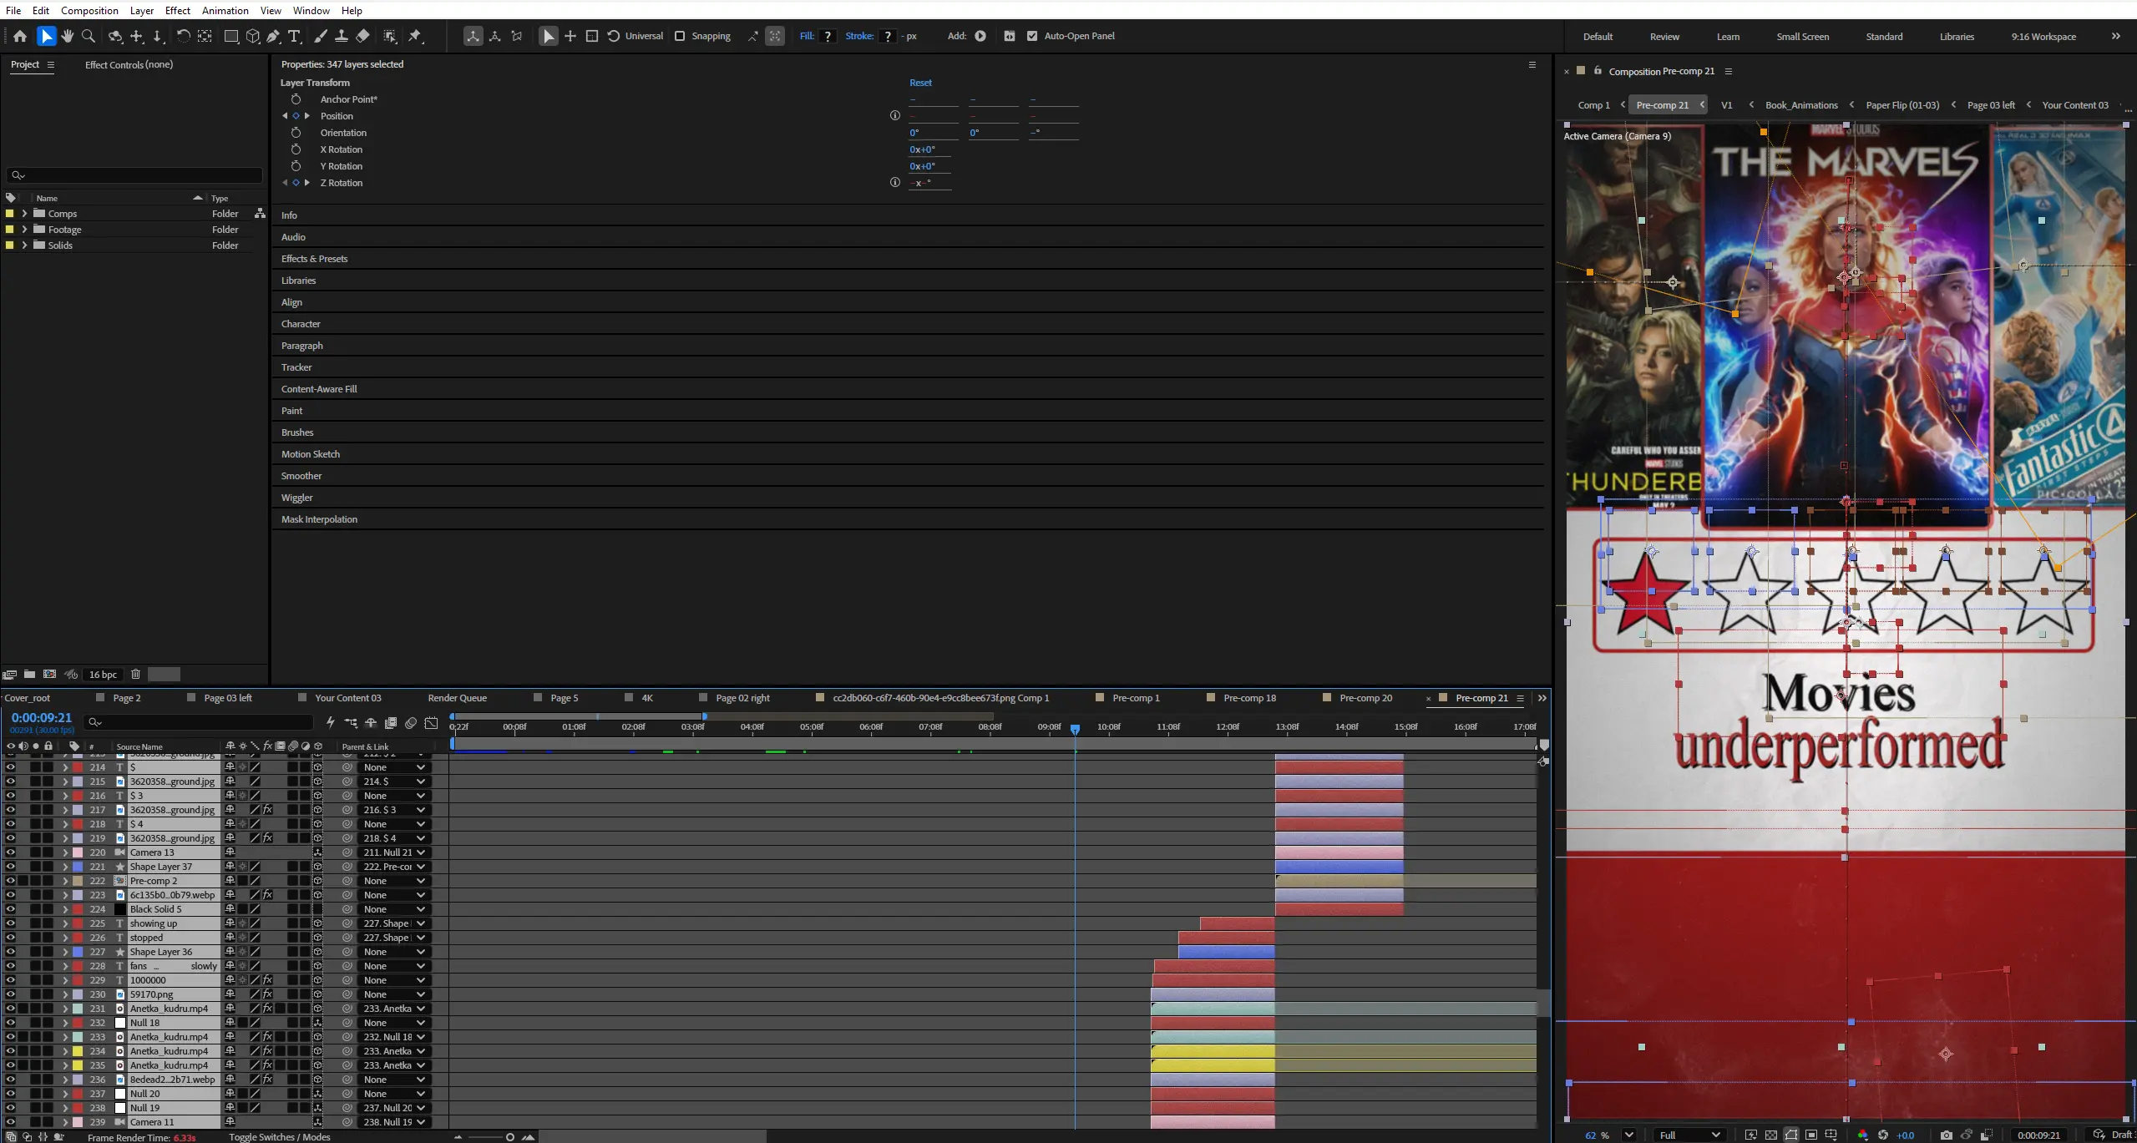Viewport: 2137px width, 1143px height.
Task: Open the Graph Editor in timeline
Action: coord(431,722)
